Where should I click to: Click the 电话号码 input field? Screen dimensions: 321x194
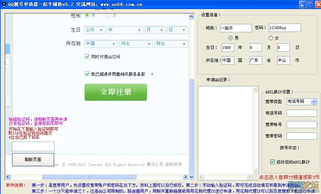302,113
